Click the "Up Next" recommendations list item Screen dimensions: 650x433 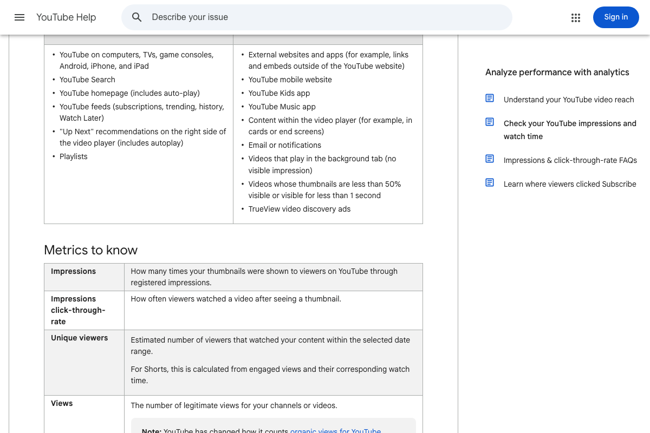(142, 137)
